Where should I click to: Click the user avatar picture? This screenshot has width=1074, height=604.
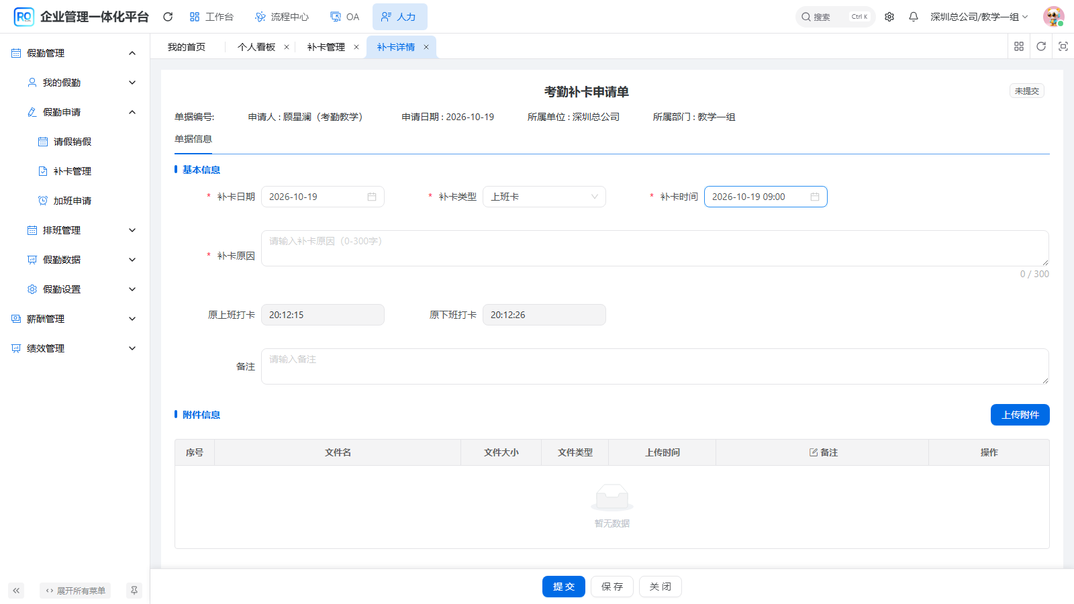coord(1053,17)
